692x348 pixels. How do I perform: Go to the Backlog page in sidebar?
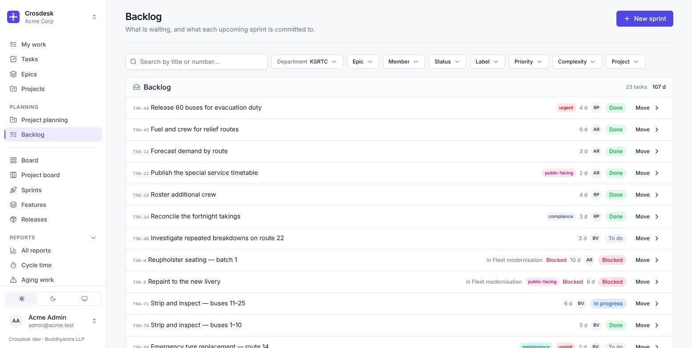coord(53,134)
